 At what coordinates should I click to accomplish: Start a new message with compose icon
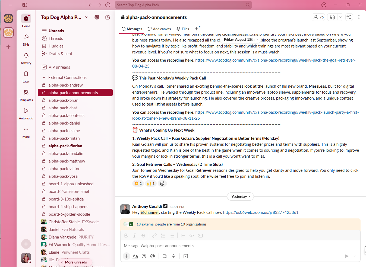tap(108, 17)
